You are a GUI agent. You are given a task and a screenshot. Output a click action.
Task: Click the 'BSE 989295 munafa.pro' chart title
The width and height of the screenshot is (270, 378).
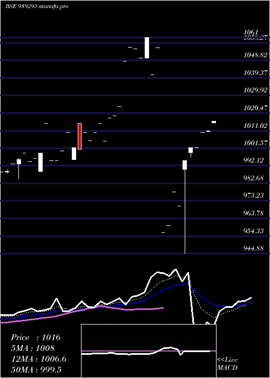click(x=37, y=6)
